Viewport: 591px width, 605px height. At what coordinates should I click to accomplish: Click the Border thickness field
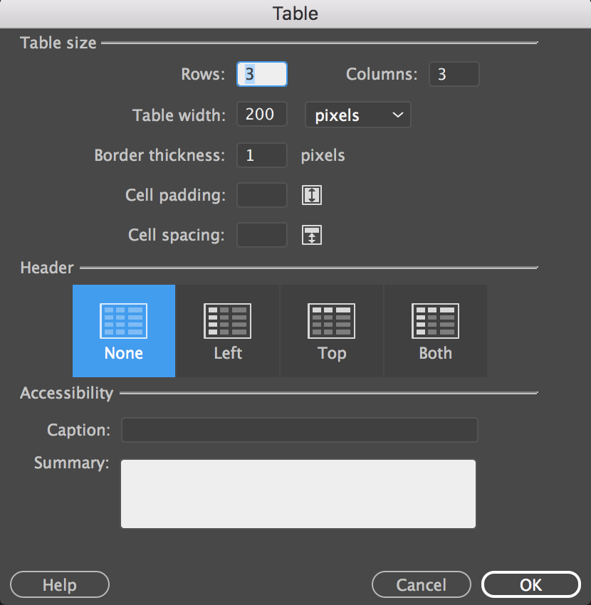[x=261, y=155]
